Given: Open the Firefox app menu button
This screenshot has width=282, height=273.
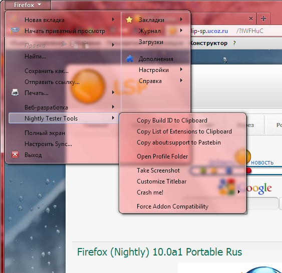Looking at the screenshot, I should click(28, 5).
